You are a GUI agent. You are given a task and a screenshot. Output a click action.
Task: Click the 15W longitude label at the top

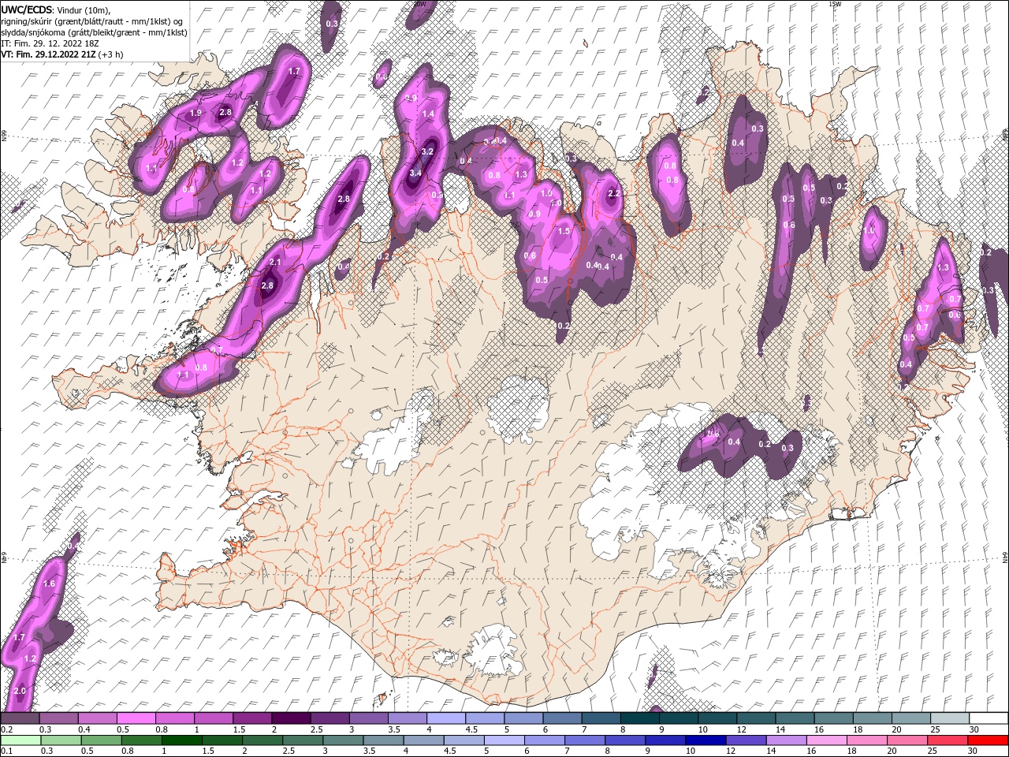pyautogui.click(x=835, y=4)
